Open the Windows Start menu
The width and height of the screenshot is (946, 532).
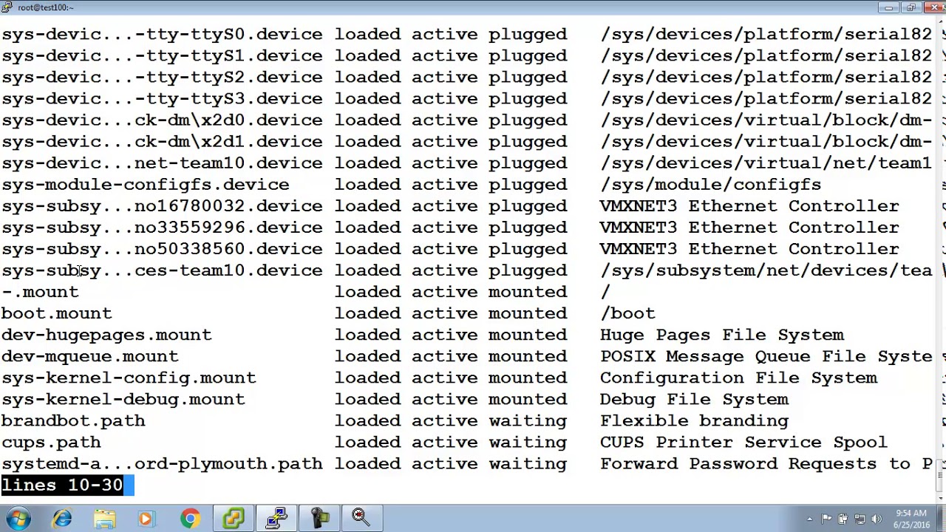[x=18, y=519]
